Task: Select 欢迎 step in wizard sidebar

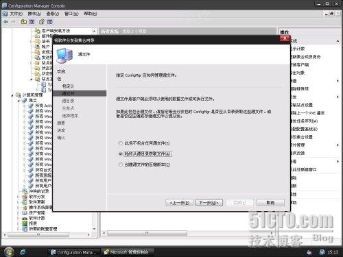Action: 61,71
